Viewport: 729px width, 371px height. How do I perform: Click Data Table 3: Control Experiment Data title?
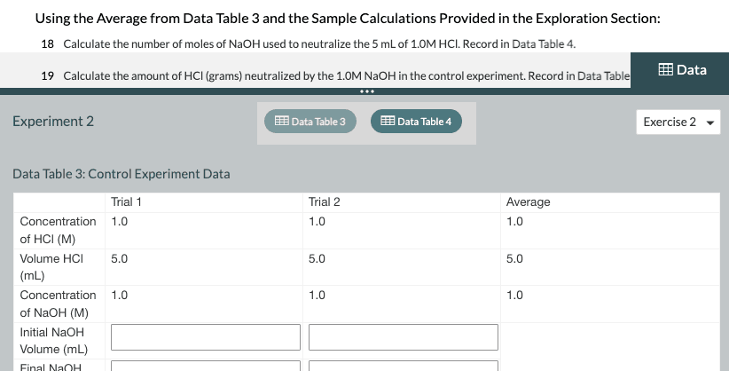tap(121, 174)
